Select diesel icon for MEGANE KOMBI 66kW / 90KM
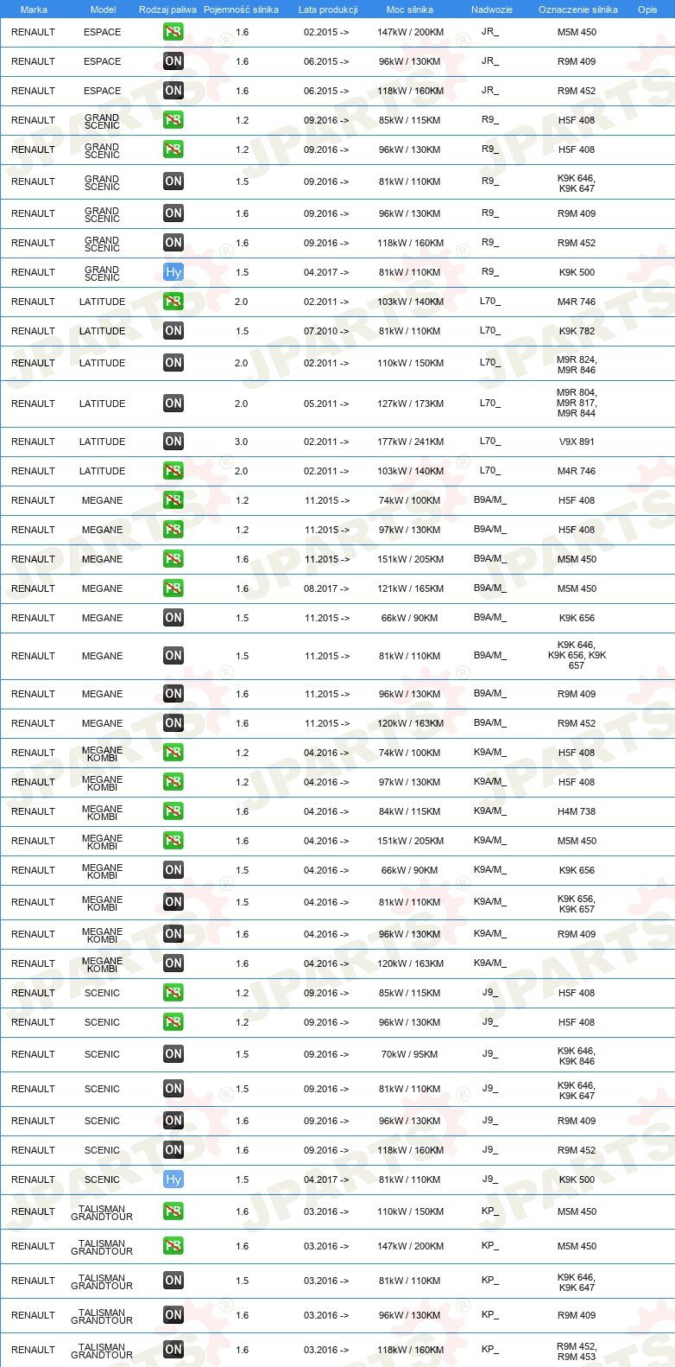This screenshot has height=1367, width=675. point(173,870)
